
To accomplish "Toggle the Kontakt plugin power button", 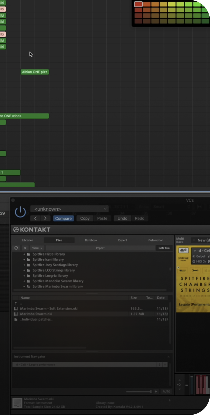I will pyautogui.click(x=20, y=212).
